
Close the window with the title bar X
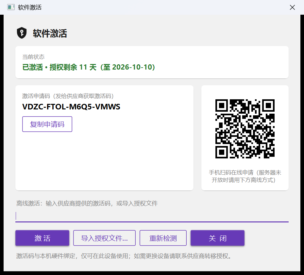tap(292, 8)
